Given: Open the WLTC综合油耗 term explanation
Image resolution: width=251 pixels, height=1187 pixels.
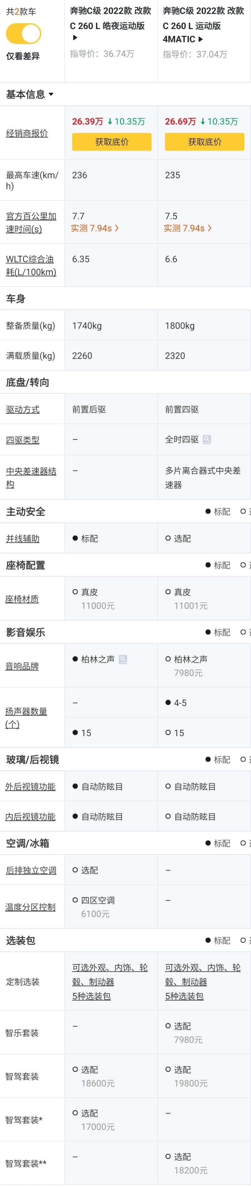Looking at the screenshot, I should click(x=31, y=265).
